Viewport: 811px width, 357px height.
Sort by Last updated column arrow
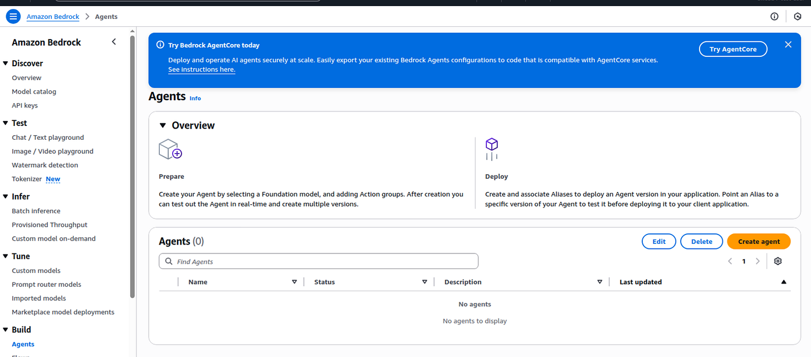tap(784, 282)
